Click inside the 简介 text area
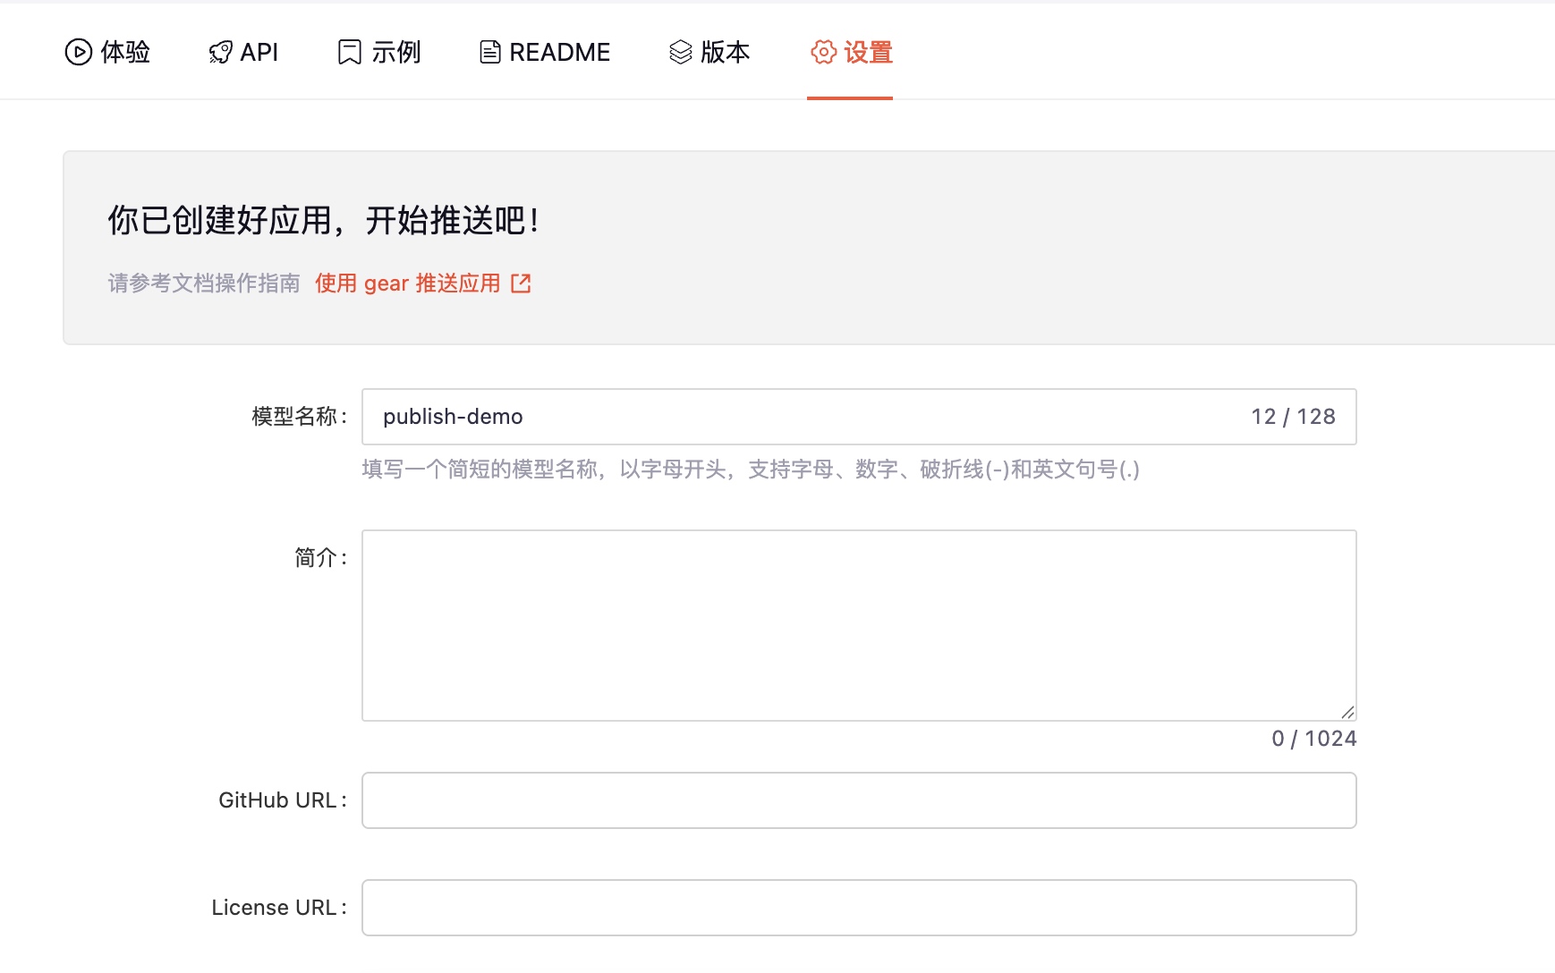 click(859, 625)
